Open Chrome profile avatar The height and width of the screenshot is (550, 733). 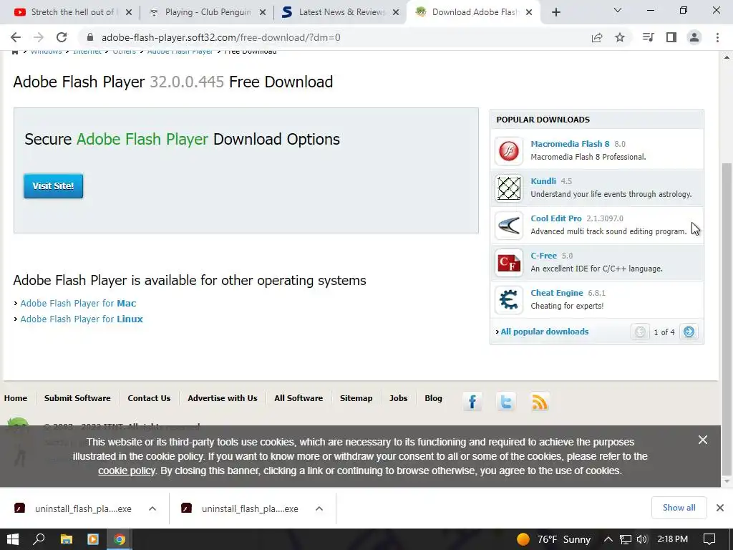[x=694, y=37]
